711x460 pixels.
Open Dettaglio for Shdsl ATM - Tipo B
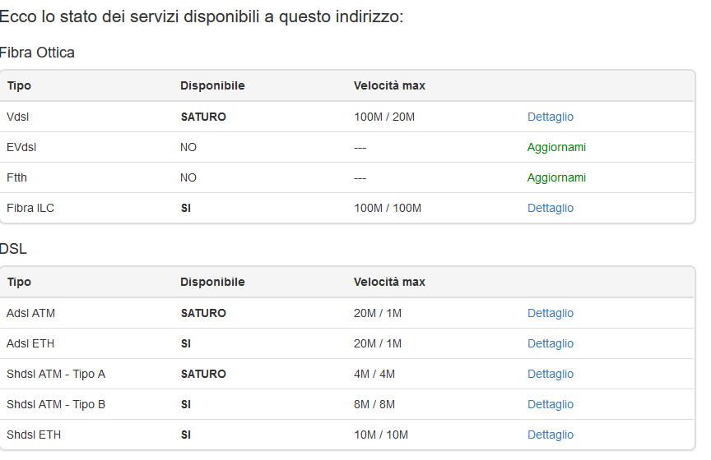point(550,404)
